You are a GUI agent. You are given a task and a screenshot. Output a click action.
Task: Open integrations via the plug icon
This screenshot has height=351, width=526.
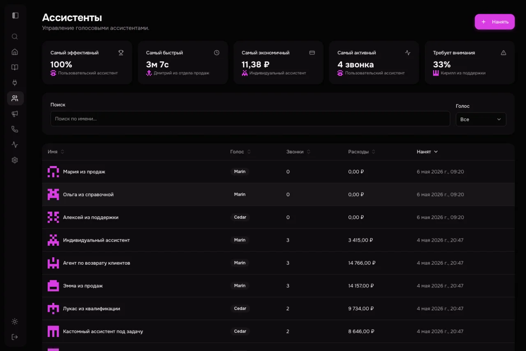(x=15, y=83)
